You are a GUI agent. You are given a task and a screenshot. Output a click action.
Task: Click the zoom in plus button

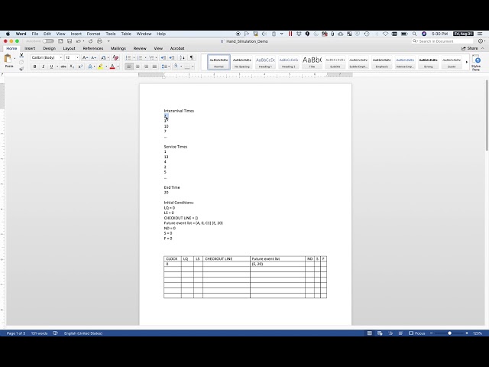[467, 333]
